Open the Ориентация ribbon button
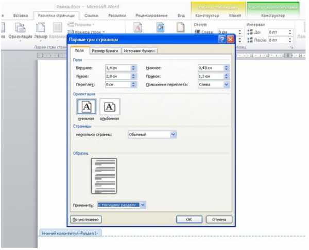 20,31
